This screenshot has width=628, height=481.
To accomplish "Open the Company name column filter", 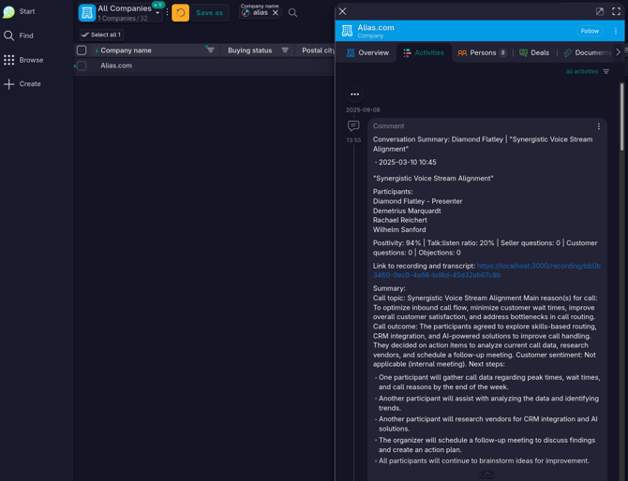I will [210, 51].
